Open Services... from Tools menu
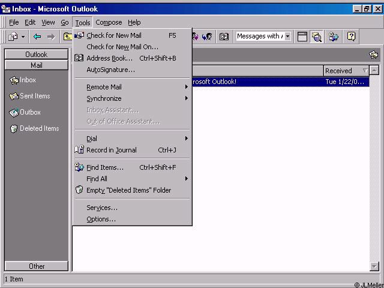384x288 pixels. point(132,208)
